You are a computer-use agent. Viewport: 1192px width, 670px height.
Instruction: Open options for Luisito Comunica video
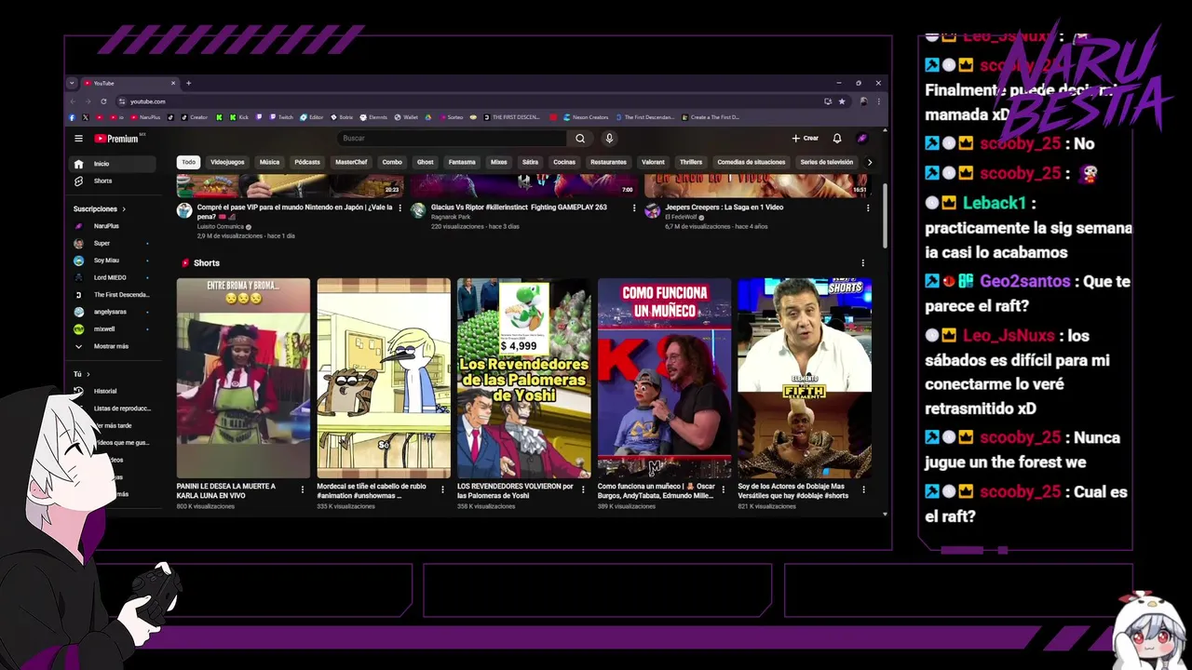tap(400, 208)
